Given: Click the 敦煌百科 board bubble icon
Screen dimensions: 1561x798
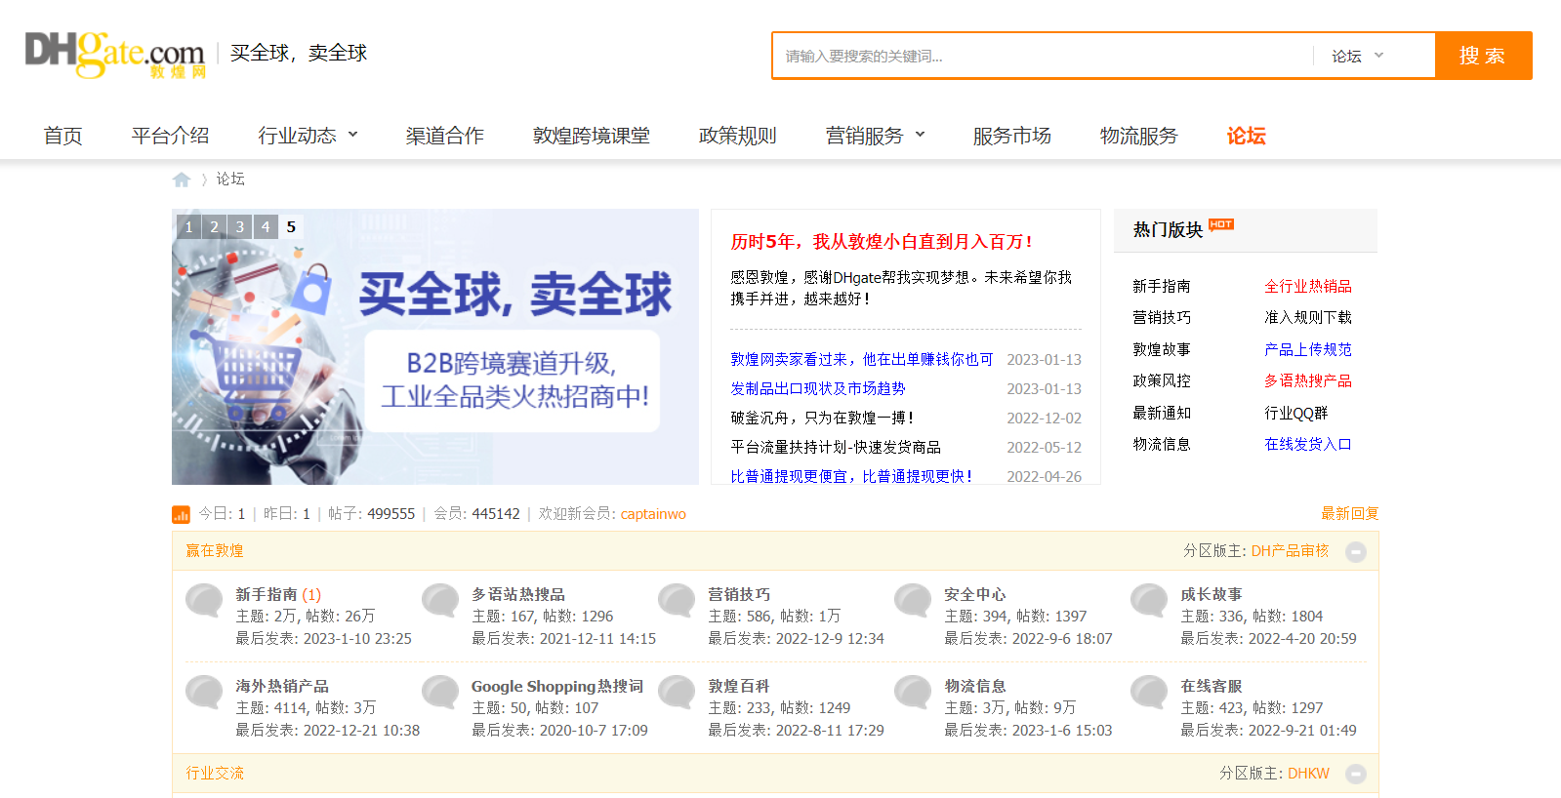Looking at the screenshot, I should [677, 692].
